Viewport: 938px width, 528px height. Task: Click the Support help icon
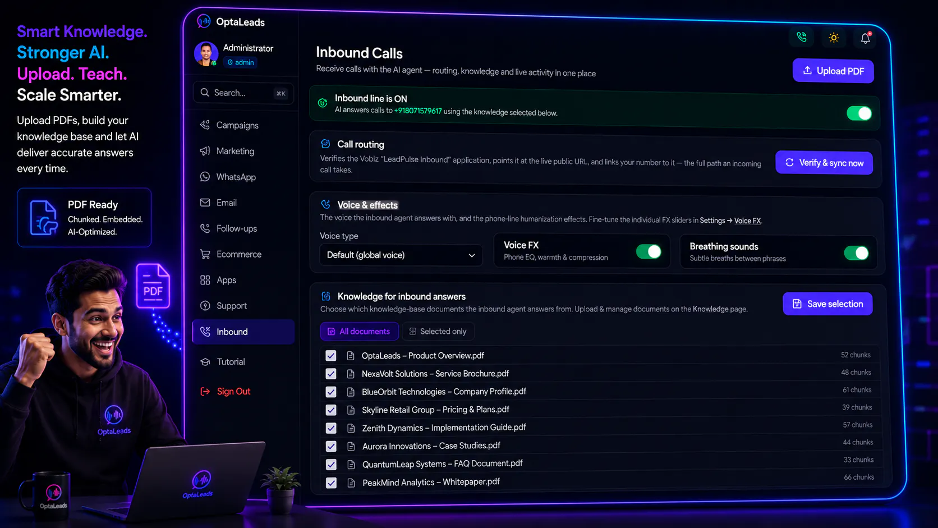coord(205,305)
